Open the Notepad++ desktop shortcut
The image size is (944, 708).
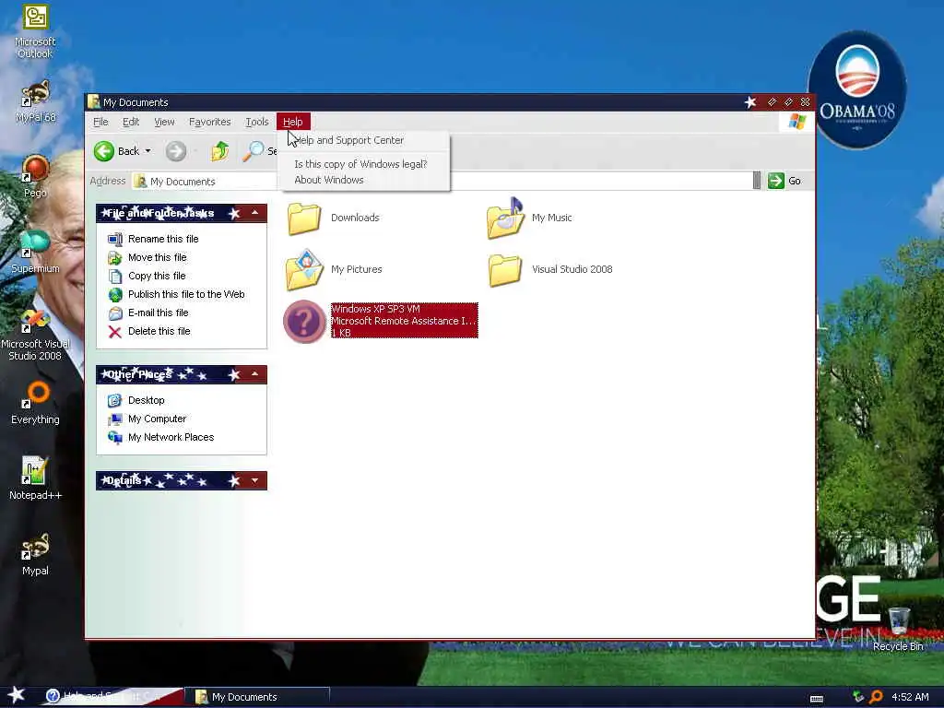[35, 478]
